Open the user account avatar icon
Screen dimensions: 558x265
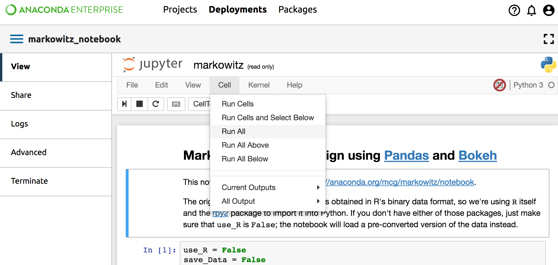(549, 11)
